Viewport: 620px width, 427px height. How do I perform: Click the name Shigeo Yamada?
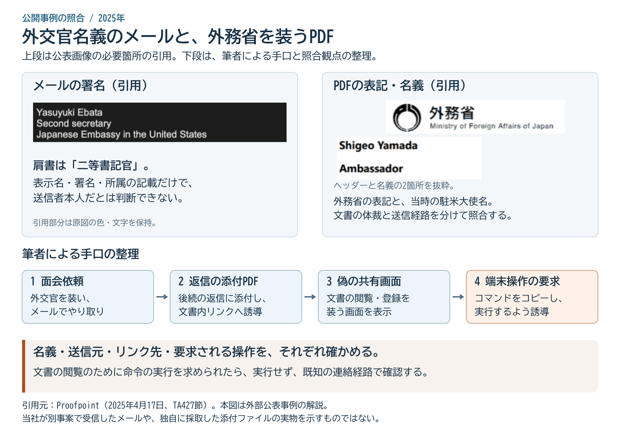click(378, 145)
